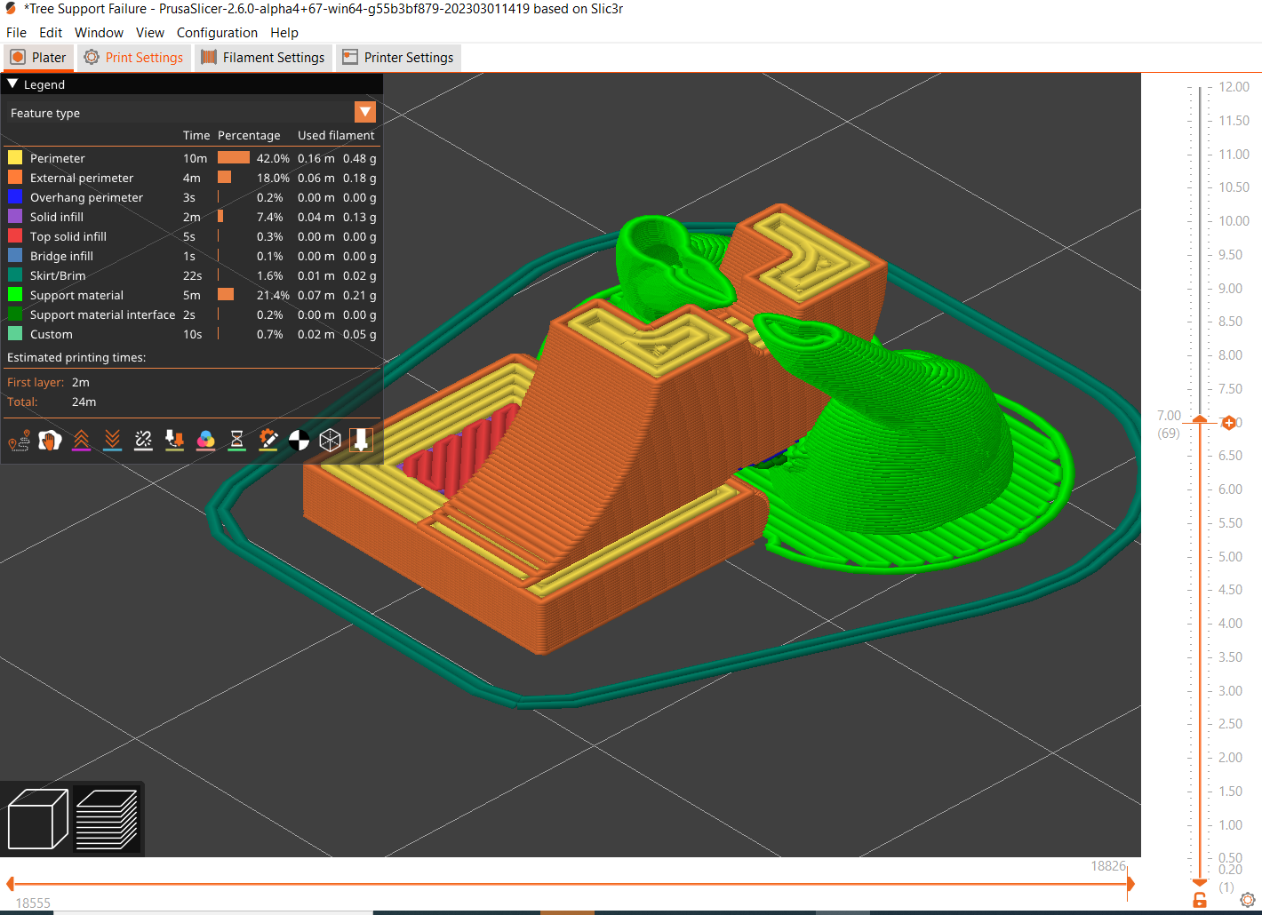Switch to 3D editor cube view

37,819
